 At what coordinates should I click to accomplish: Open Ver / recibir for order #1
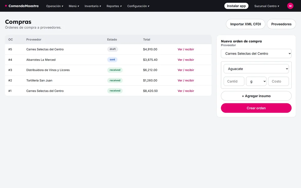pyautogui.click(x=186, y=91)
